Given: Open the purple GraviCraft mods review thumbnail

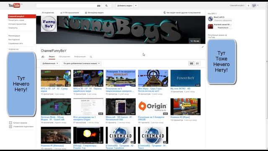Looking at the screenshot, I should pos(56,107).
